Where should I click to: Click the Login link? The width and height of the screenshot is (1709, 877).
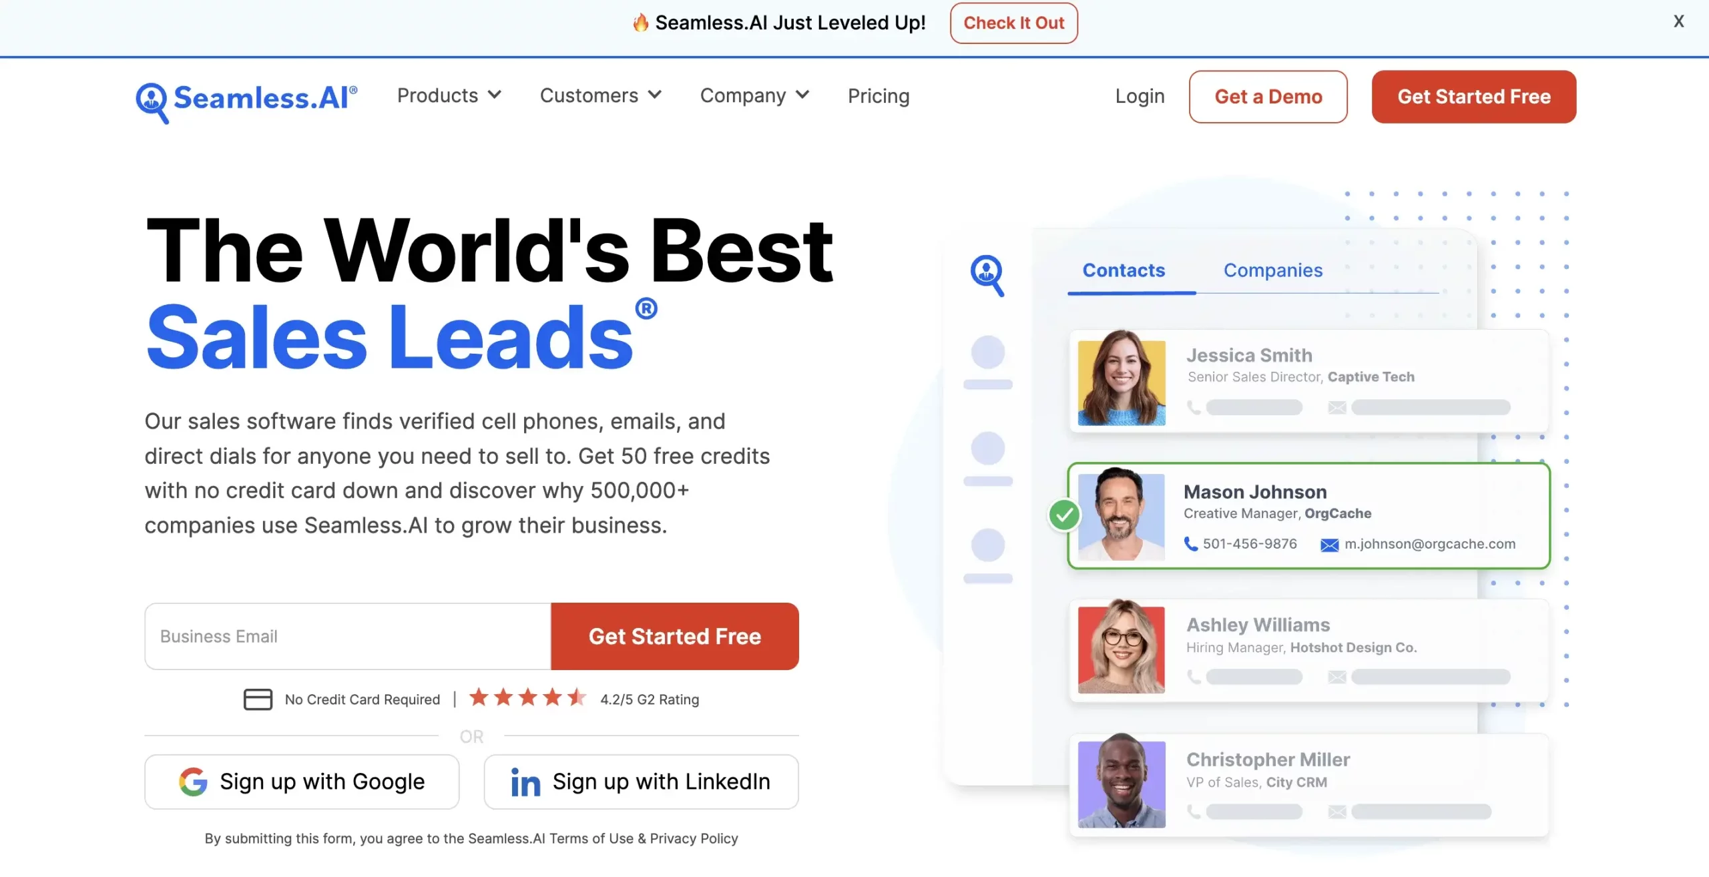(1140, 96)
